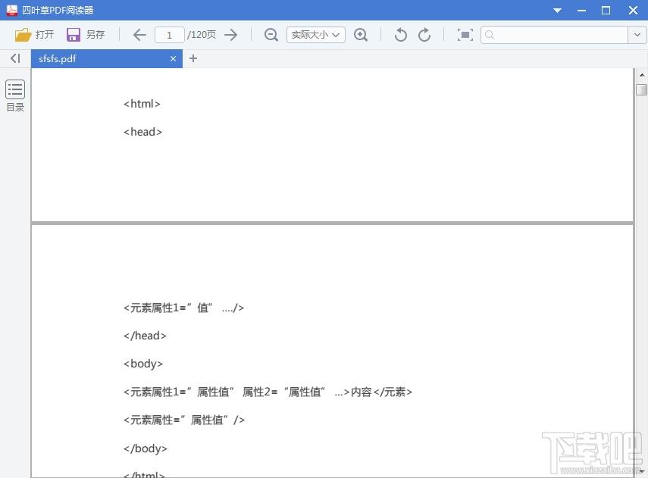
Task: Click the line <元素属性="属性值"/>
Action: point(184,420)
